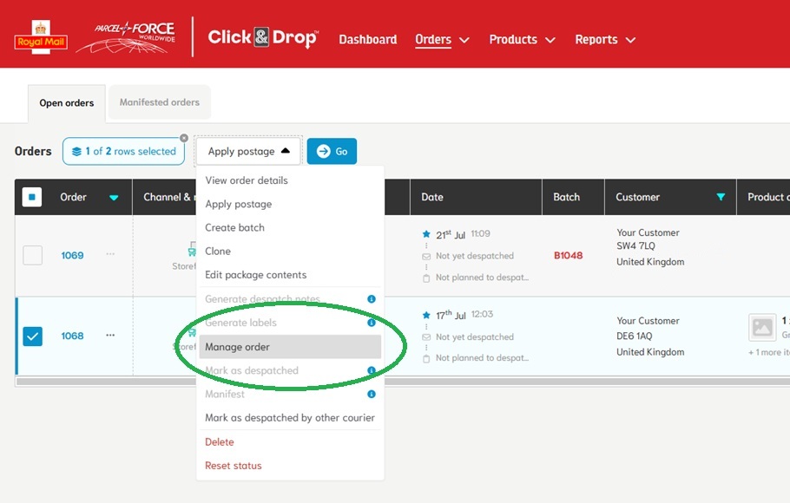Viewport: 790px width, 503px height.
Task: Expand the Products navigation dropdown
Action: (522, 39)
